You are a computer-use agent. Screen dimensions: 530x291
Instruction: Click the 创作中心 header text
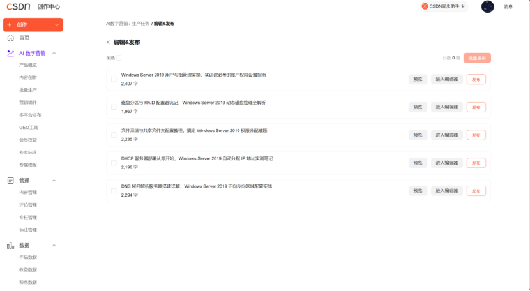pos(49,7)
